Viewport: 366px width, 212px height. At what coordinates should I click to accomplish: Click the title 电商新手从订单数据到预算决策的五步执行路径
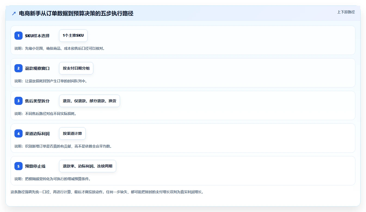pyautogui.click(x=76, y=14)
